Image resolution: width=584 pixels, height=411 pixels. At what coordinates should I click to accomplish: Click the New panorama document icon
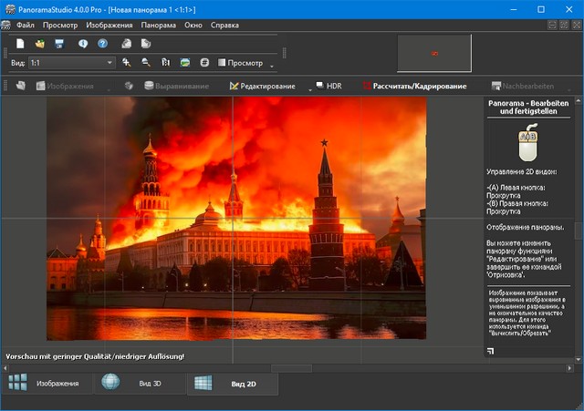(19, 44)
